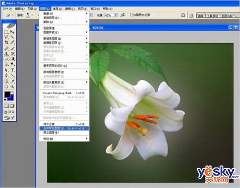This screenshot has height=188, width=240.
Task: Open flow percentage slider arrow
Action: [116, 15]
